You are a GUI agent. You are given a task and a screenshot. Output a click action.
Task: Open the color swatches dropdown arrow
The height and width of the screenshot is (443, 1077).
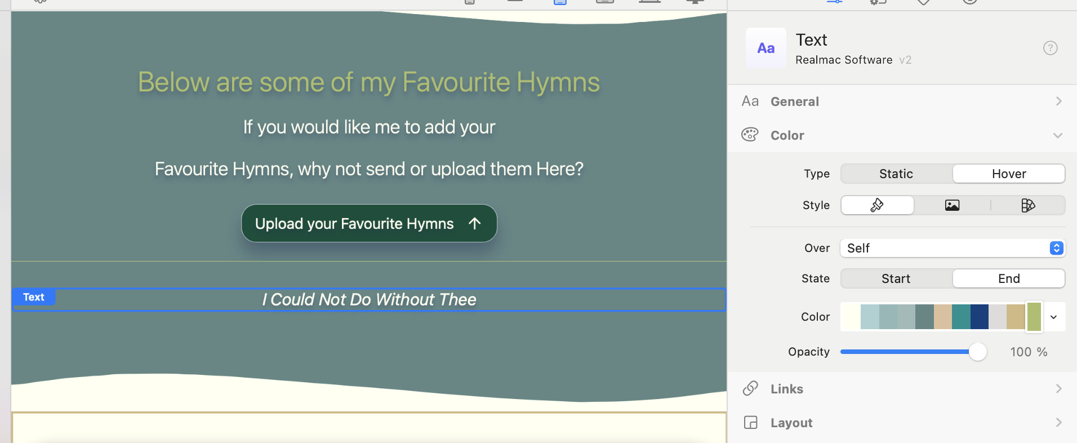click(x=1053, y=317)
